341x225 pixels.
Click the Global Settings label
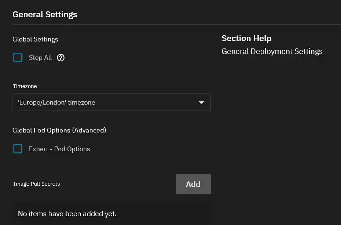pyautogui.click(x=35, y=39)
